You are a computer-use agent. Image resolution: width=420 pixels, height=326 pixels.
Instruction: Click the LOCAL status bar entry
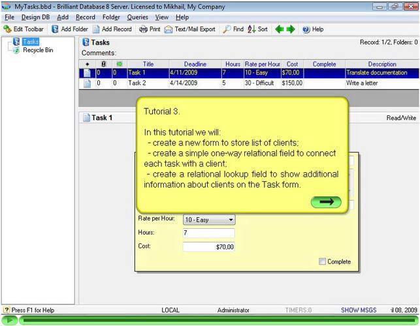pyautogui.click(x=170, y=310)
